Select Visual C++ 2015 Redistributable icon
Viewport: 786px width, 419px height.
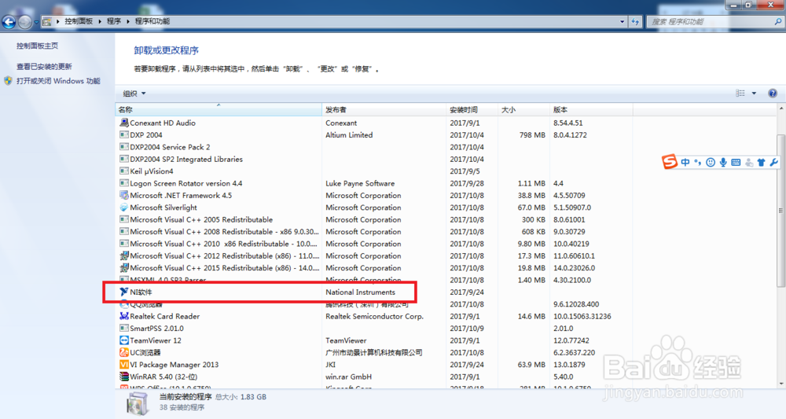(x=124, y=267)
